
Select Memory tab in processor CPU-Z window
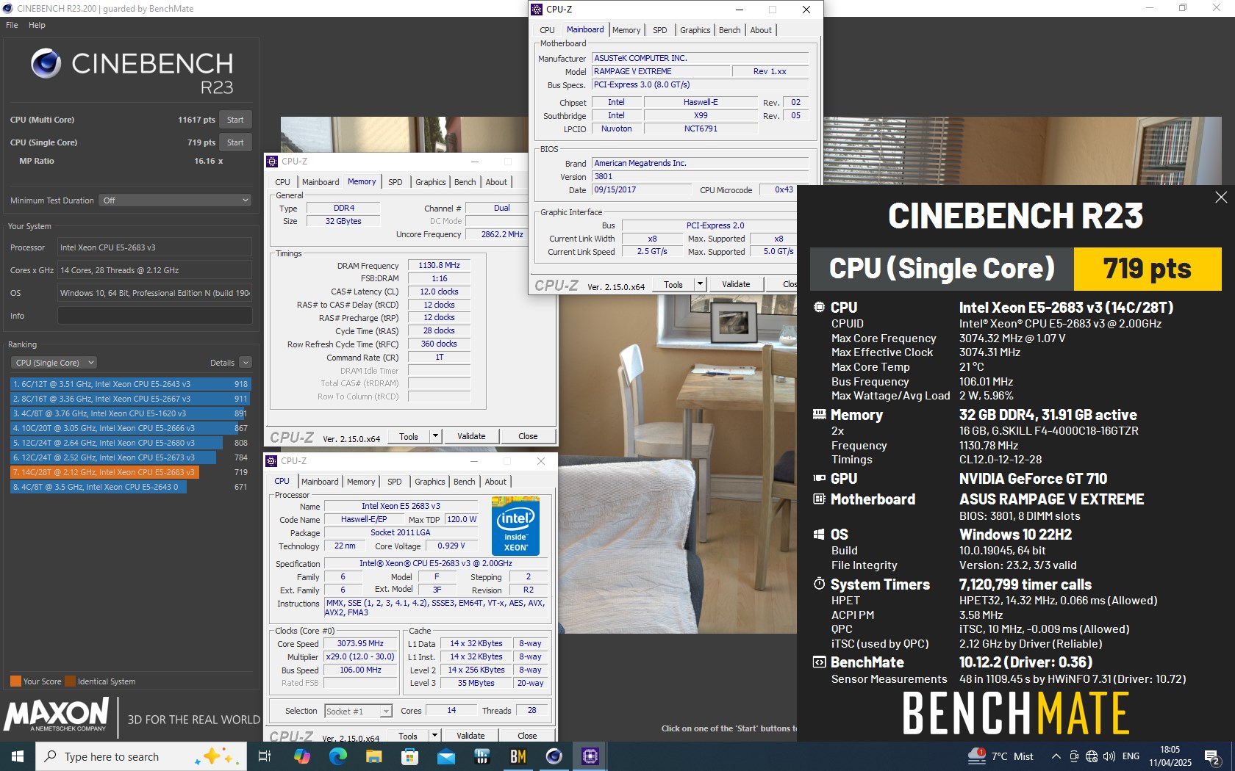click(x=361, y=482)
